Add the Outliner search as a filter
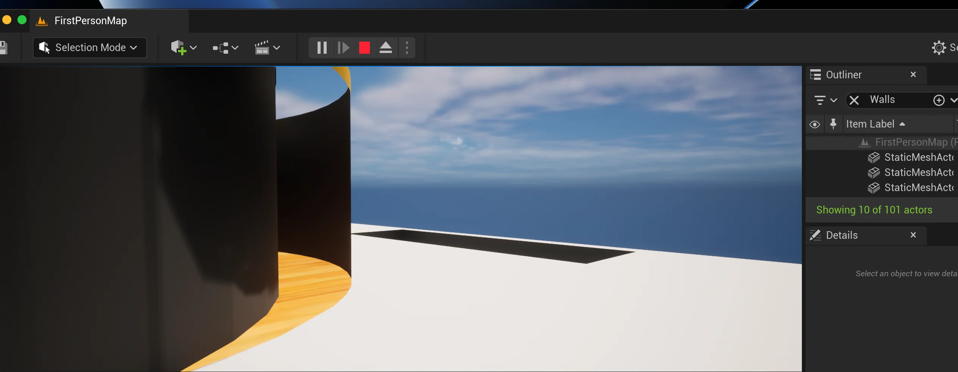The height and width of the screenshot is (372, 958). (939, 100)
